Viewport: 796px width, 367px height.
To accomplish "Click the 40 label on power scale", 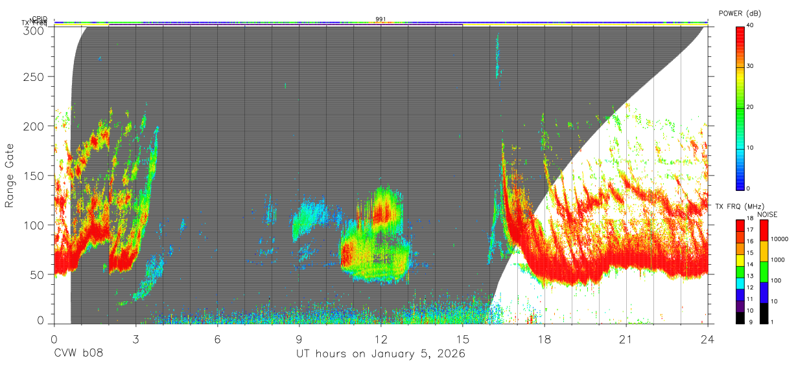I will pos(751,25).
